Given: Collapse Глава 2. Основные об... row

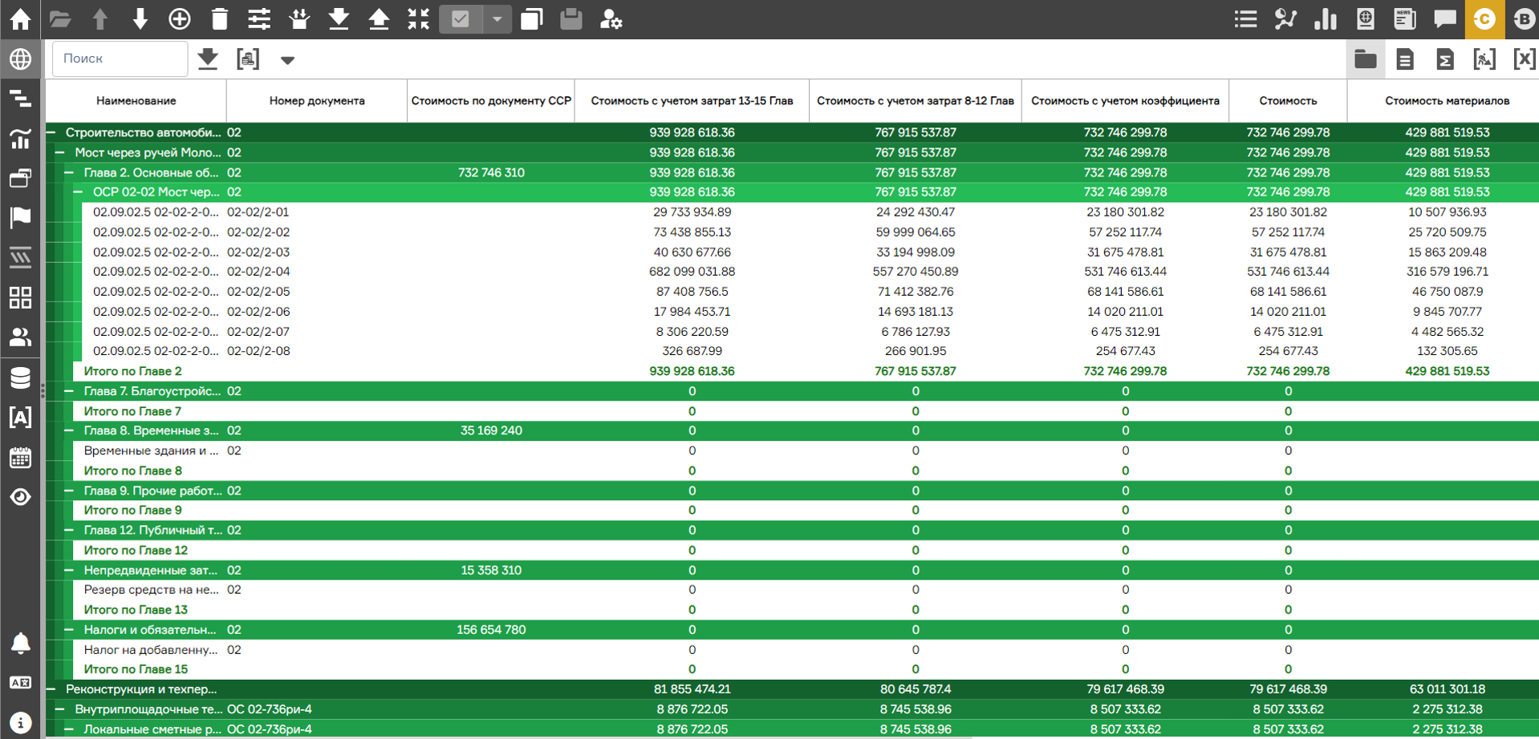Looking at the screenshot, I should click(x=69, y=172).
